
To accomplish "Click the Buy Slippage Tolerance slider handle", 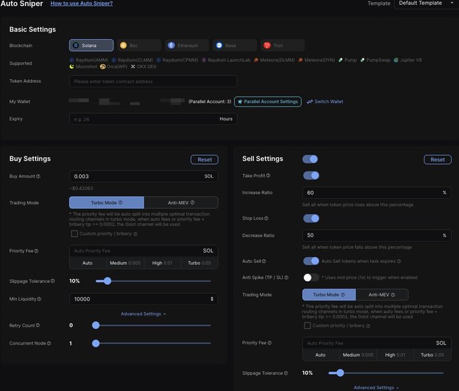I will [x=107, y=280].
